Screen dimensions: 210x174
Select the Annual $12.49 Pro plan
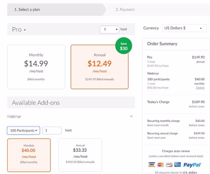[100, 67]
